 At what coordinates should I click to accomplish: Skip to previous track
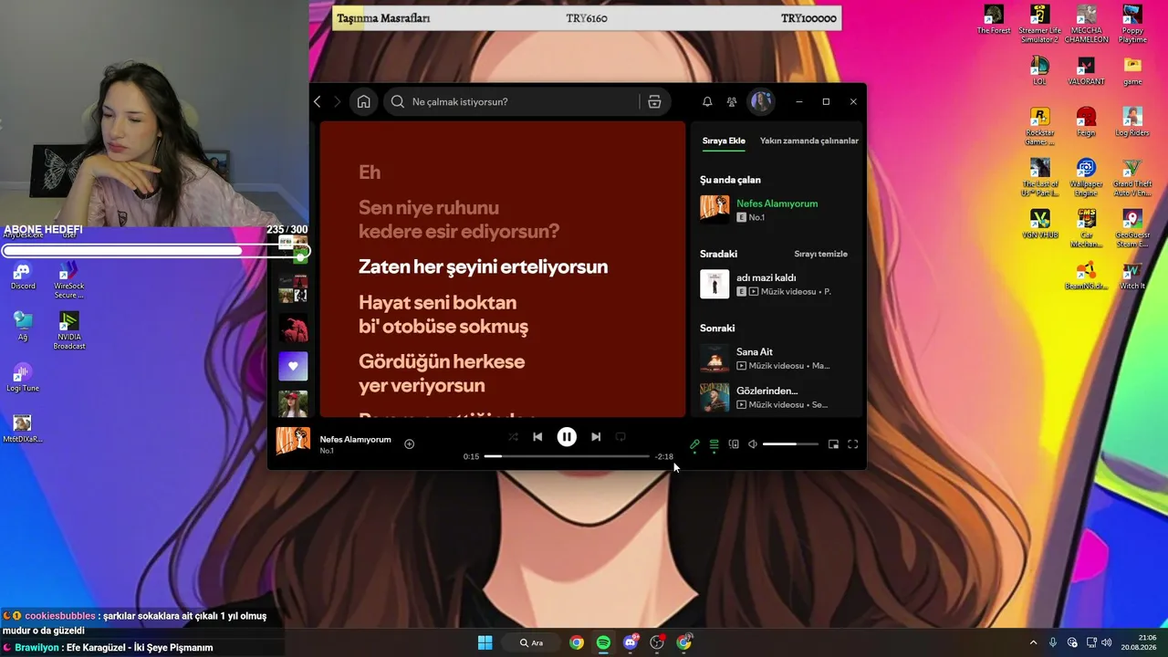[537, 437]
